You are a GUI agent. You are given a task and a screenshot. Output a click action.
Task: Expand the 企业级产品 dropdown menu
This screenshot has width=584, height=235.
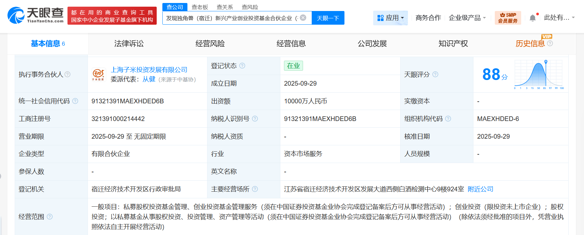[467, 18]
